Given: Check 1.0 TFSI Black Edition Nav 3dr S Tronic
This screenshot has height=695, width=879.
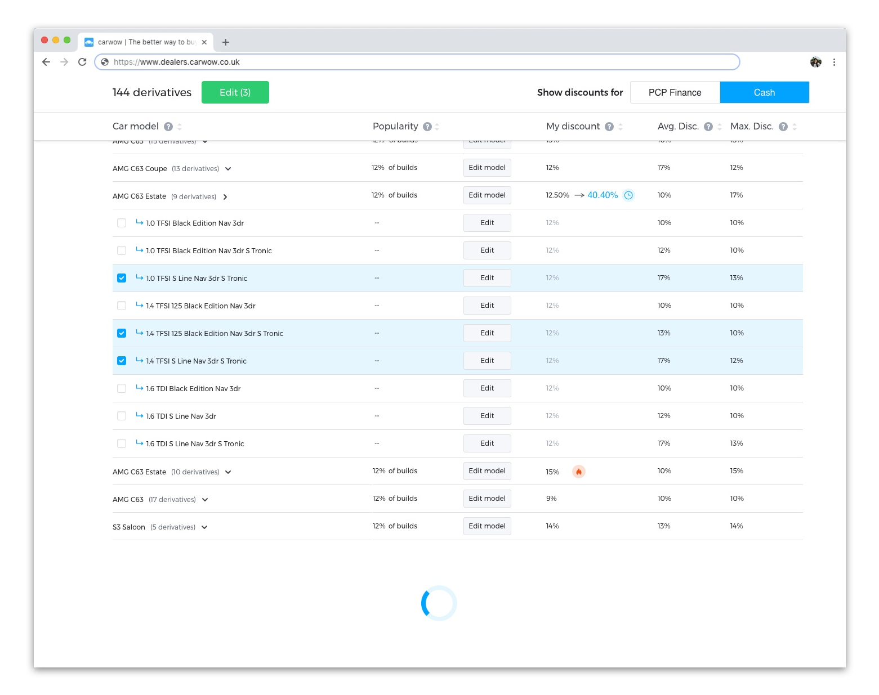Looking at the screenshot, I should pyautogui.click(x=122, y=250).
